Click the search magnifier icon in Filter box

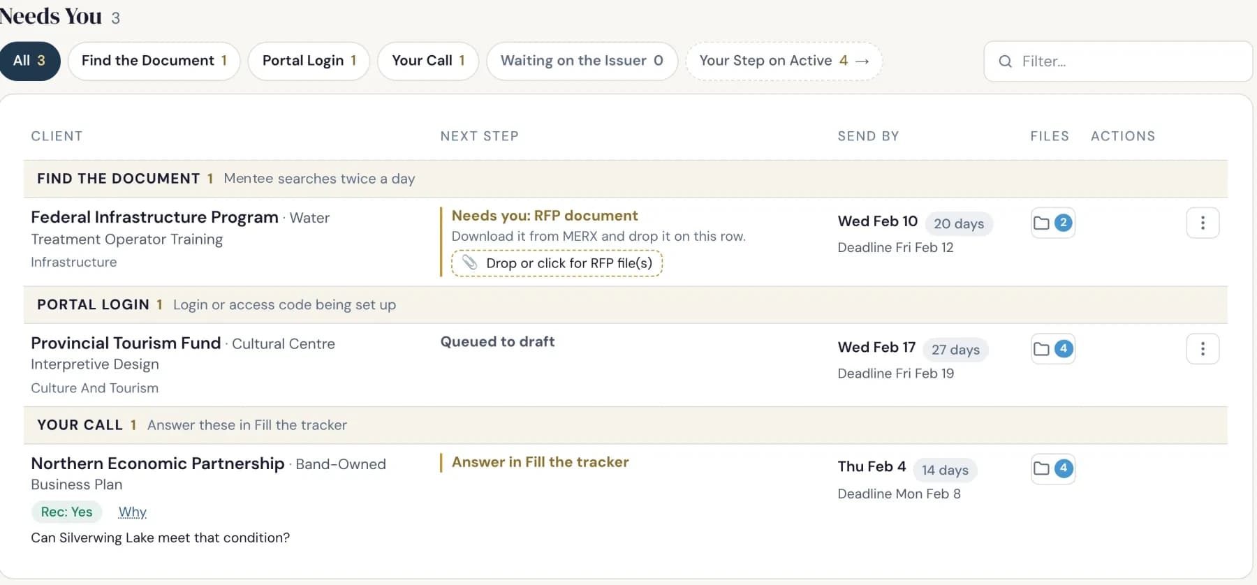[1006, 61]
